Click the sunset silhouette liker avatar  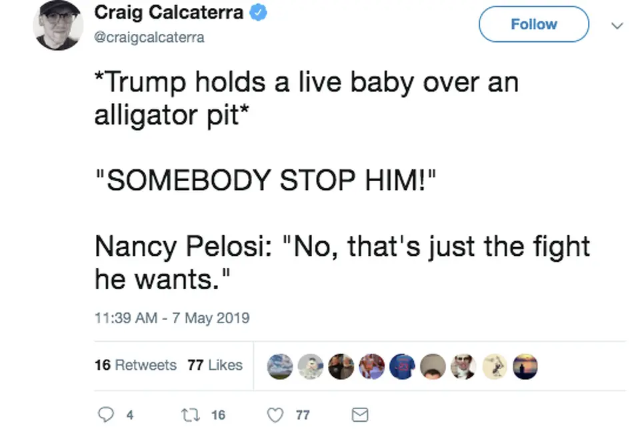click(x=525, y=366)
